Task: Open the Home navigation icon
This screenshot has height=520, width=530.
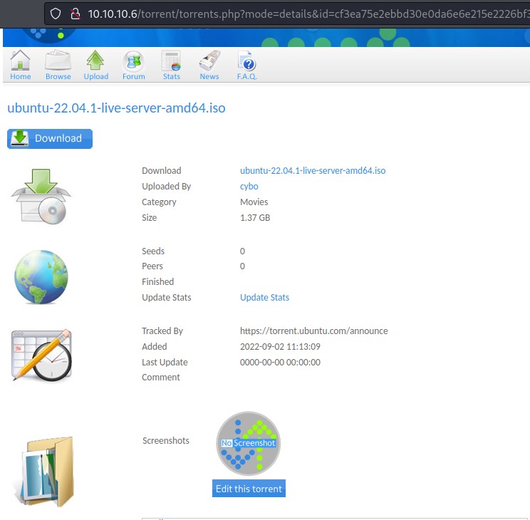Action: 21,64
